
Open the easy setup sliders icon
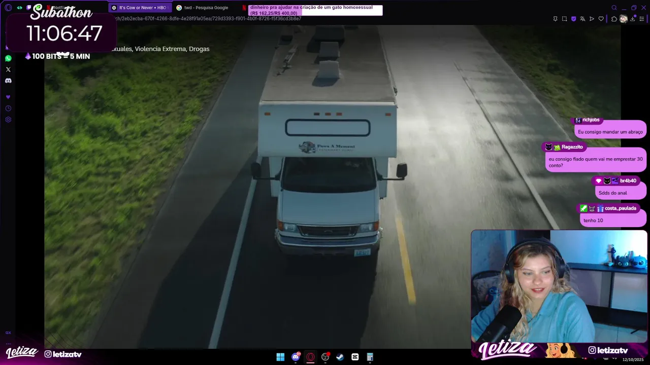coord(642,19)
